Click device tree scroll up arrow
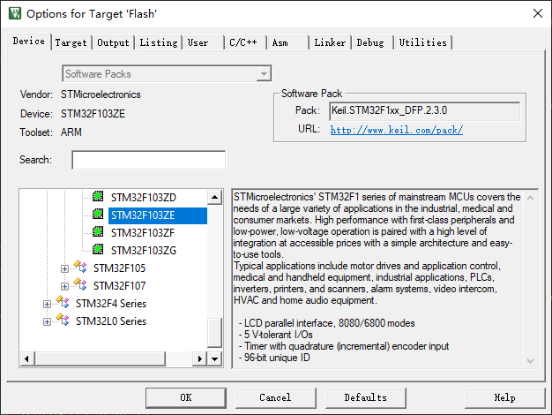Image resolution: width=552 pixels, height=415 pixels. [214, 197]
